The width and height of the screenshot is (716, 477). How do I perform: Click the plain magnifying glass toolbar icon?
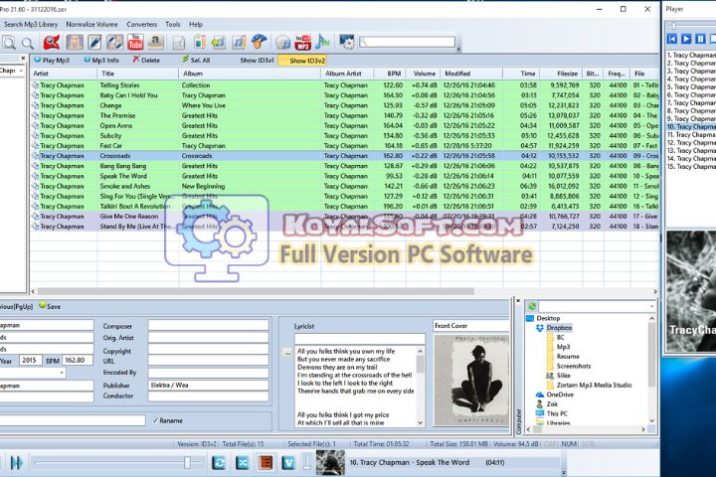coord(28,43)
